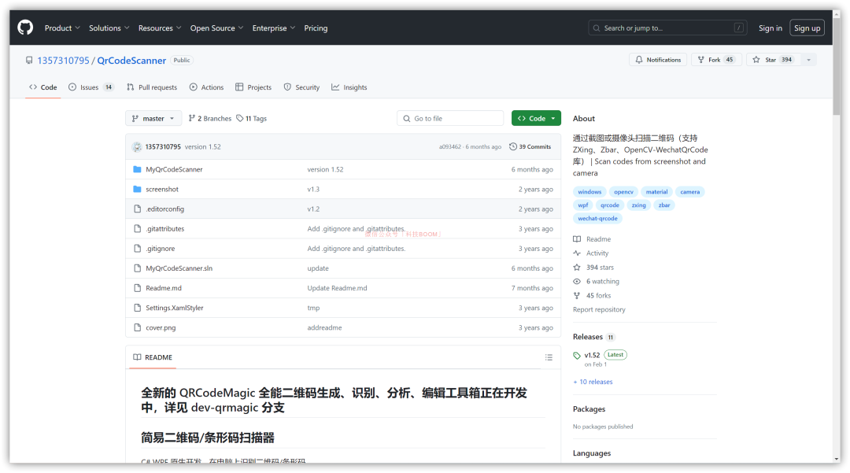Click the Notifications bell button

[x=657, y=60]
